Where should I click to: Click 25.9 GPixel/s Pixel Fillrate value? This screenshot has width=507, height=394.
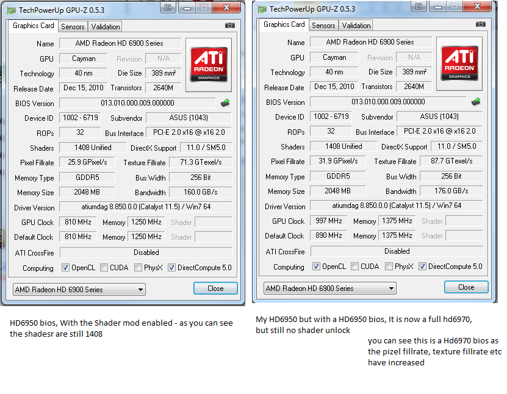pos(87,162)
